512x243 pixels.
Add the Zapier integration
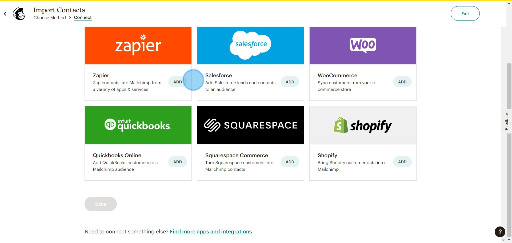[x=178, y=82]
